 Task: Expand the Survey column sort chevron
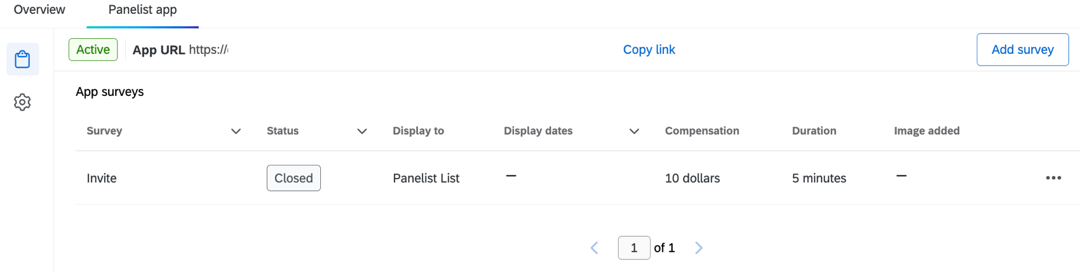[236, 132]
